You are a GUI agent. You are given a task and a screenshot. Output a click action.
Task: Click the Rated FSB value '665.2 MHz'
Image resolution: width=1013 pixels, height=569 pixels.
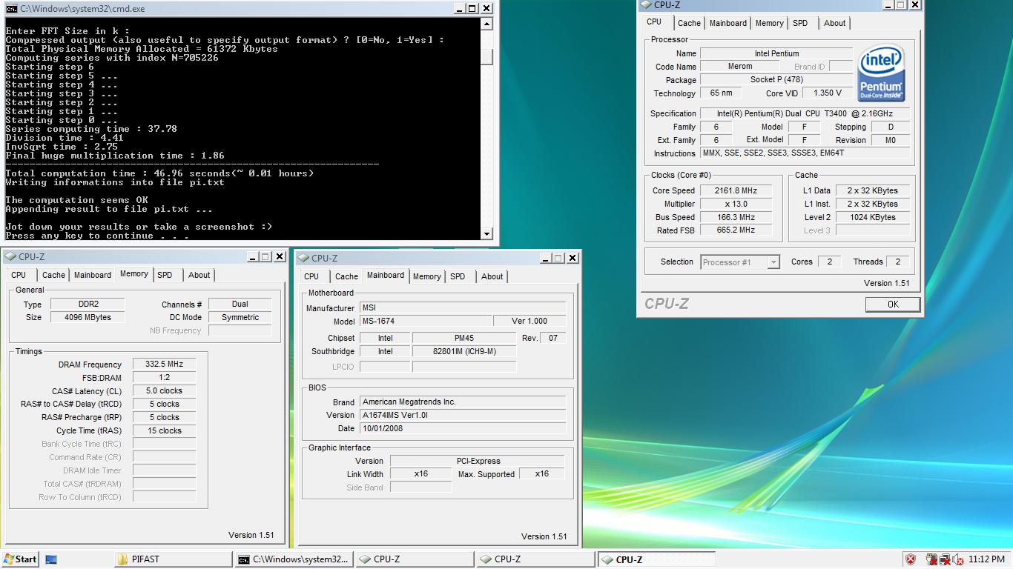[x=736, y=230]
